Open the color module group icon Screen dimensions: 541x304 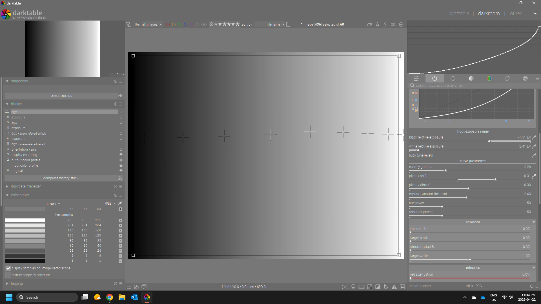pos(489,79)
